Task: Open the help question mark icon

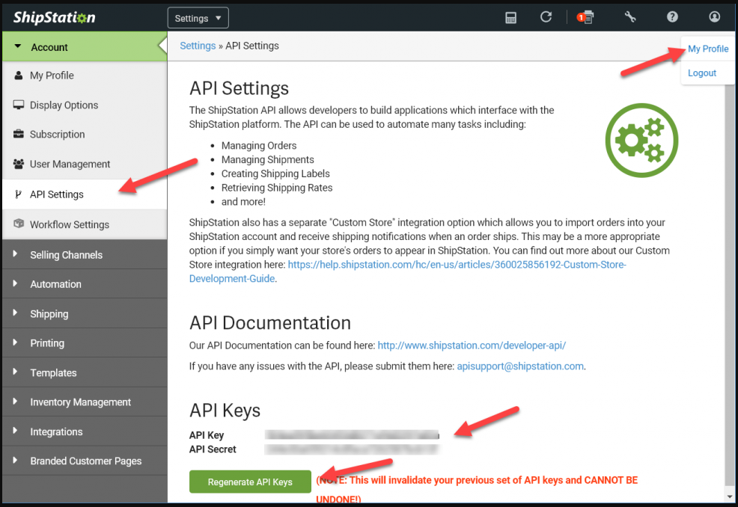Action: [x=672, y=17]
